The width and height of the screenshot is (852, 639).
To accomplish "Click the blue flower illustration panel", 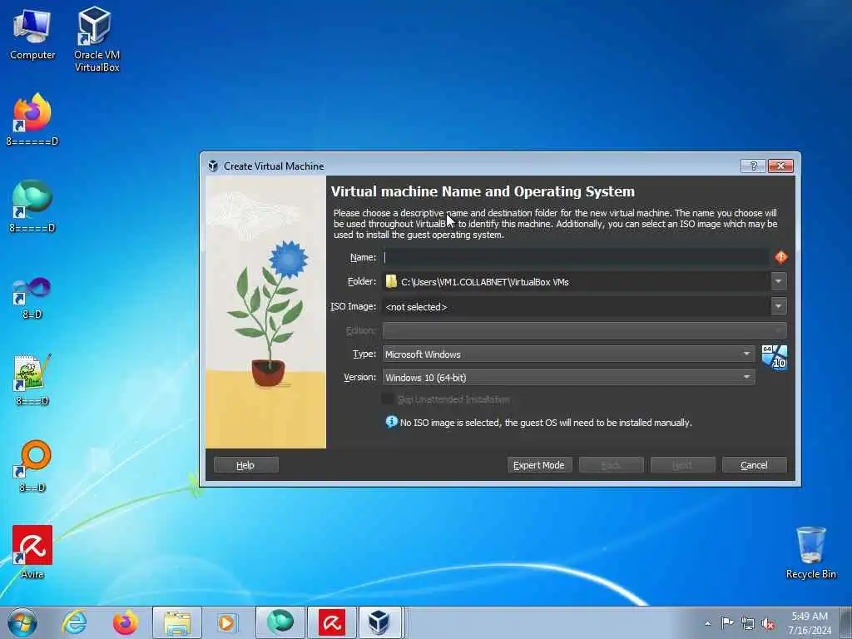I will [x=265, y=312].
